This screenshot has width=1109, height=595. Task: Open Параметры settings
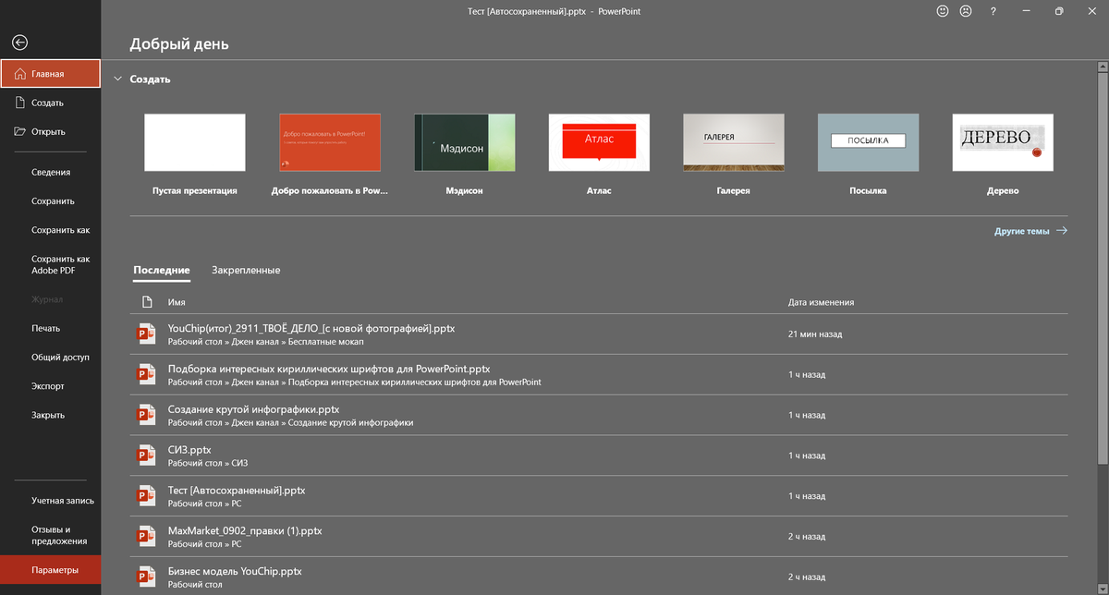tap(51, 570)
